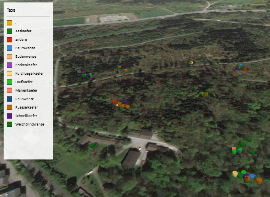Pick the bright green Laufkaefer swatch

pyautogui.click(x=9, y=82)
